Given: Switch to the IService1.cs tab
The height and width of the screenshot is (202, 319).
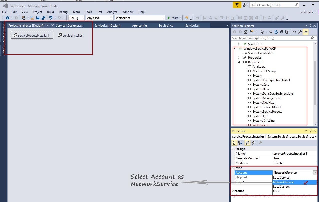Looking at the screenshot, I should click(192, 26).
